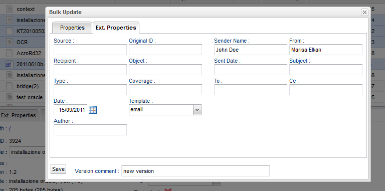Click the bridge(2) file icon
The image size is (385, 191).
click(x=9, y=86)
